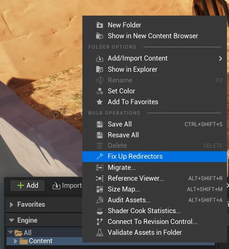Click Show in New Content Browser icon
This screenshot has height=249, width=229.
point(100,36)
